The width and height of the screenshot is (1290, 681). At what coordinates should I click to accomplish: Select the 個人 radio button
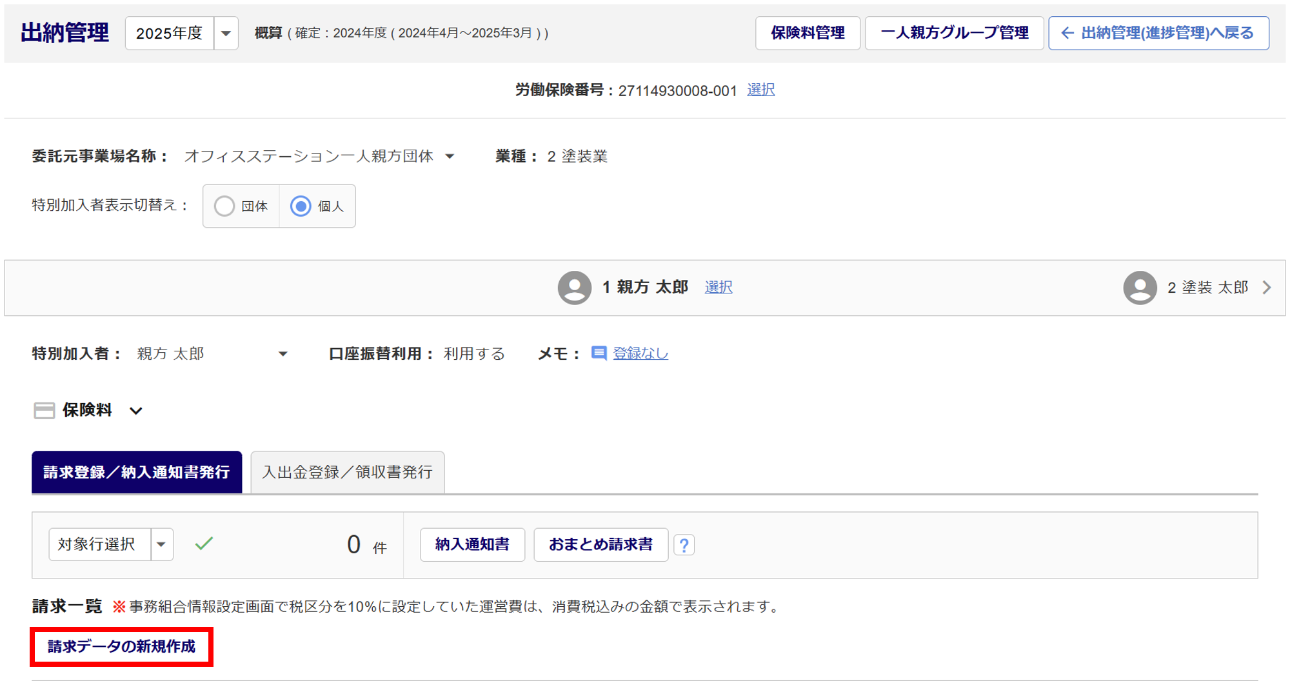coord(301,206)
